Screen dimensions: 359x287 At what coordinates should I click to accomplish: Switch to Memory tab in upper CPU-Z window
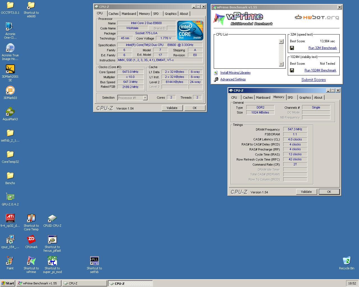pos(144,14)
